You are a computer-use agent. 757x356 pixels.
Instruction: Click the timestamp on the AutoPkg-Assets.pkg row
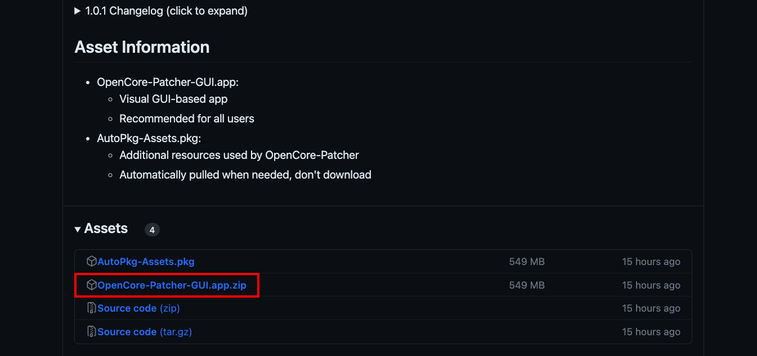651,262
